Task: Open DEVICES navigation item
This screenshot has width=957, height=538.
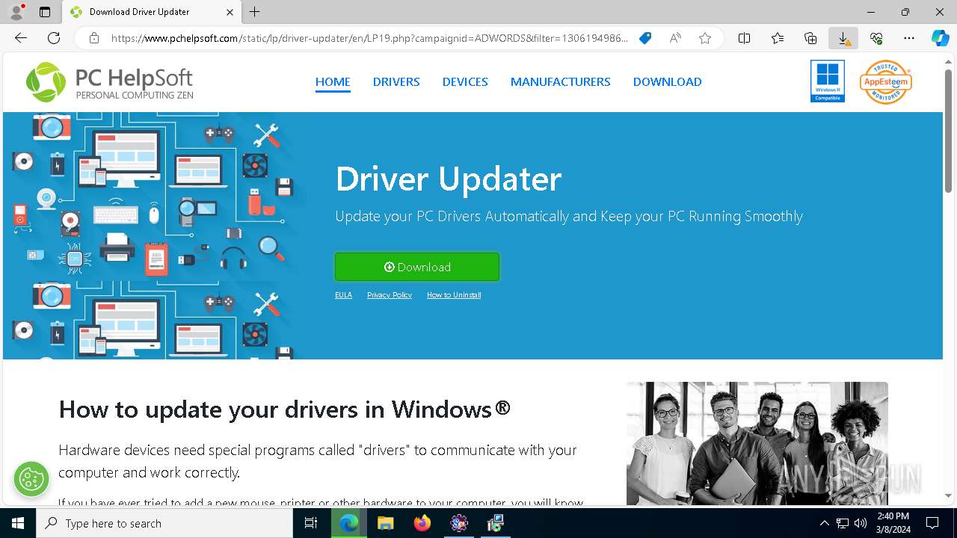Action: (x=465, y=82)
